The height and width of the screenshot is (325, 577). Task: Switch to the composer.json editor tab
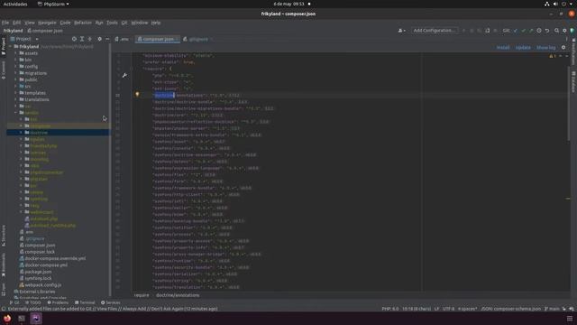158,39
